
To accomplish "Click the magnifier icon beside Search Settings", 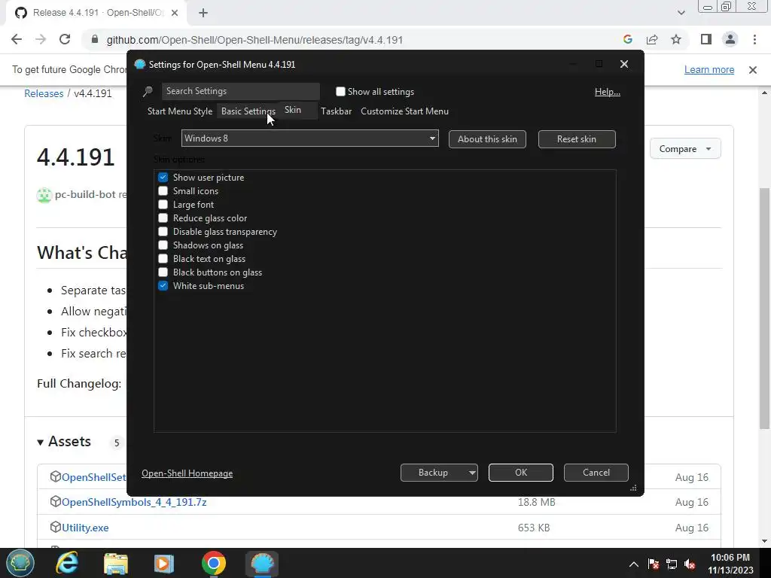I will pos(148,91).
